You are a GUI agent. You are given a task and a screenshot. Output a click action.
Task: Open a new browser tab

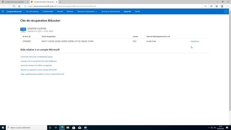[60, 2]
